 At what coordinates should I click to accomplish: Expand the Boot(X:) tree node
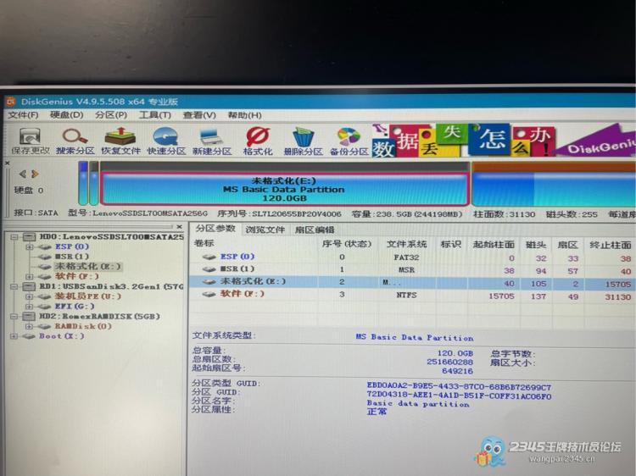(16, 336)
